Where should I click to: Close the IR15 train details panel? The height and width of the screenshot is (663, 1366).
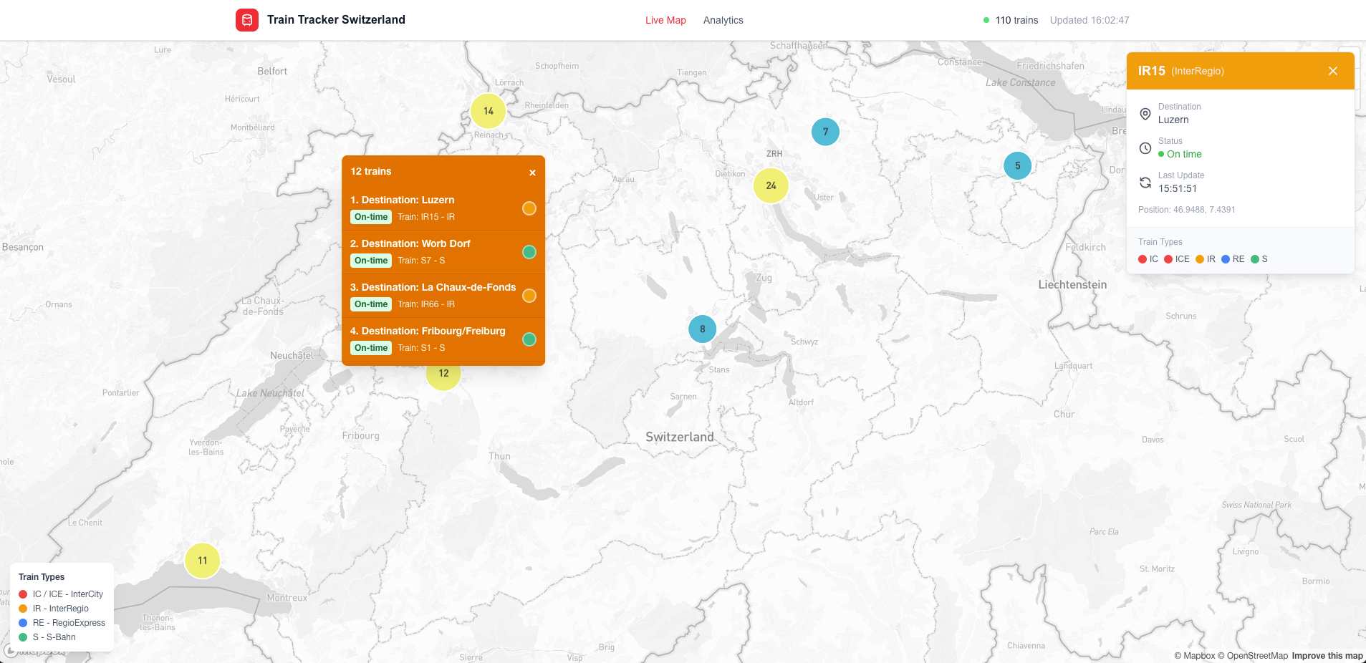pos(1332,71)
